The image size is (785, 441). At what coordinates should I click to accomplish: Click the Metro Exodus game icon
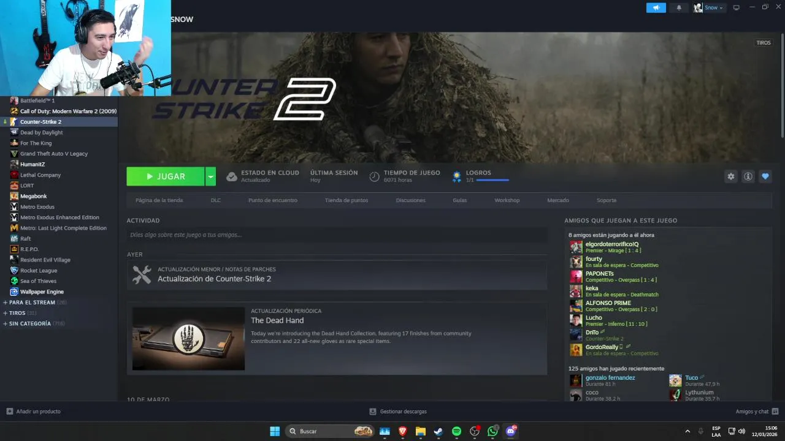(x=14, y=206)
